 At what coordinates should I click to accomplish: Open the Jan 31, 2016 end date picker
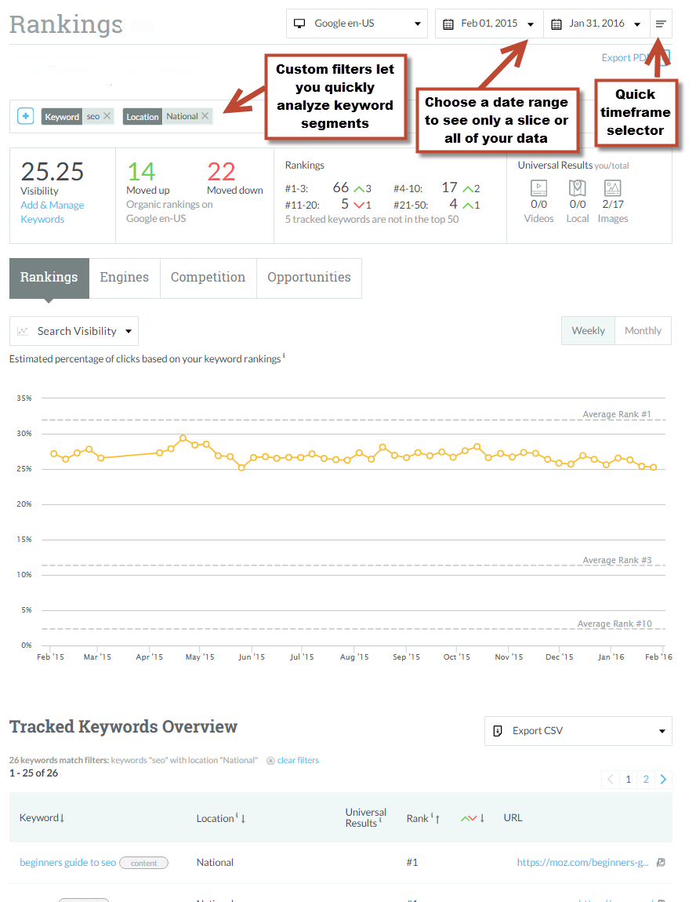click(596, 24)
